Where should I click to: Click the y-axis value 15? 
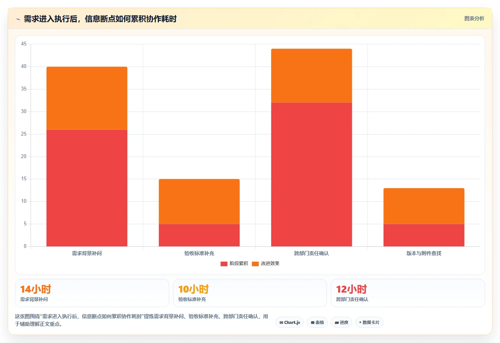coord(24,179)
